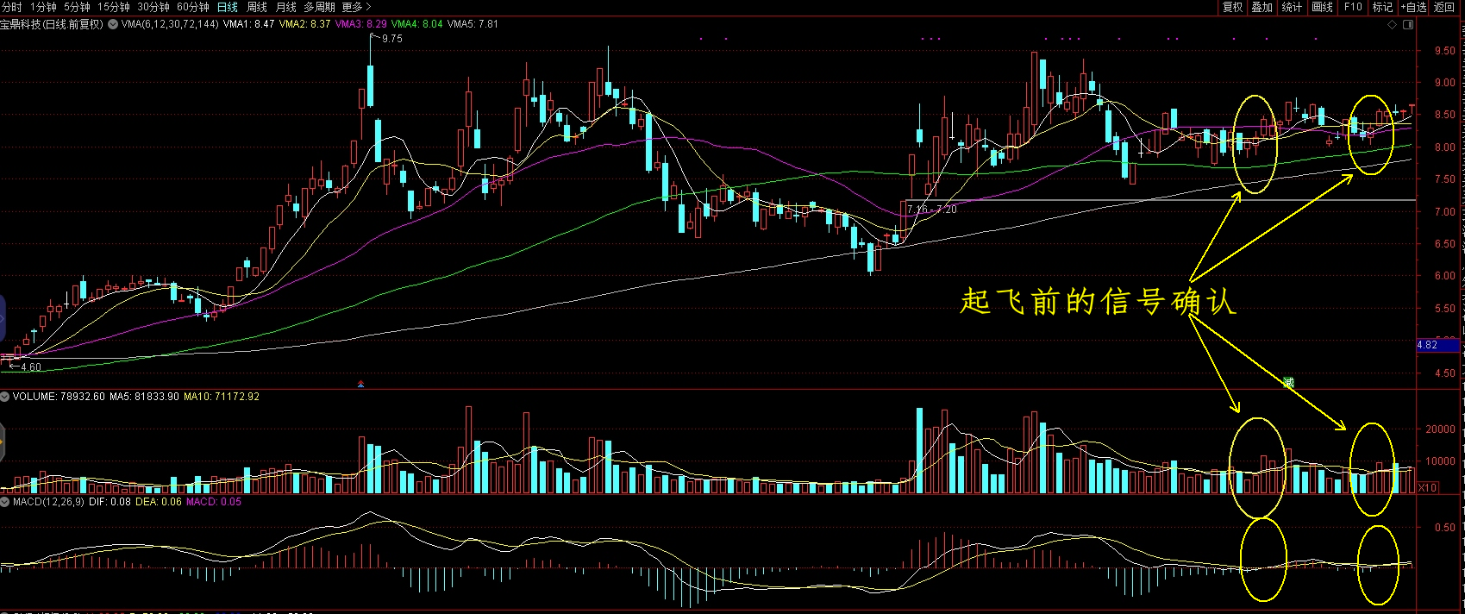Open the 多周期 multi-period view

[x=319, y=7]
